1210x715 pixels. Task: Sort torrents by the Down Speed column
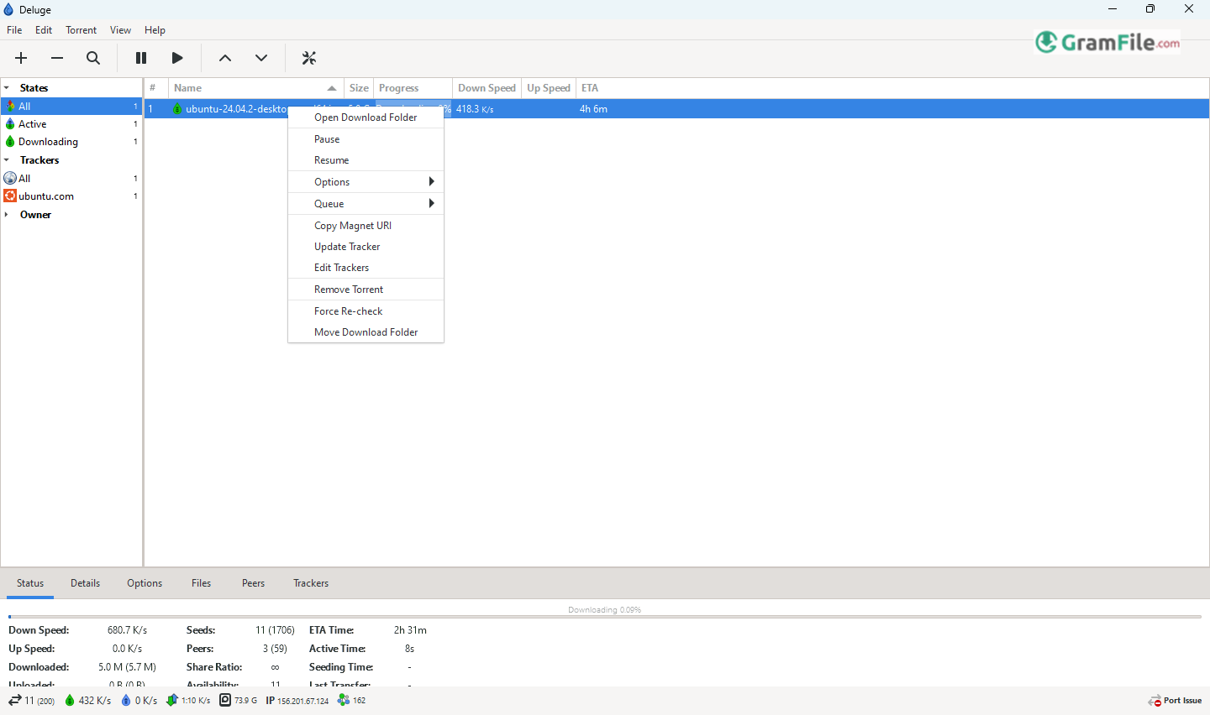(487, 88)
